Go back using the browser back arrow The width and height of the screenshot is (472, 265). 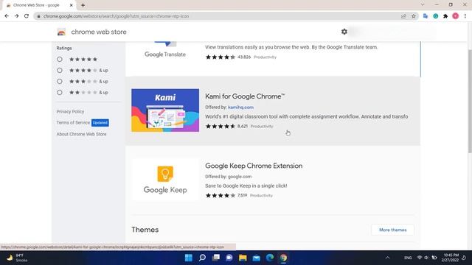pyautogui.click(x=7, y=16)
